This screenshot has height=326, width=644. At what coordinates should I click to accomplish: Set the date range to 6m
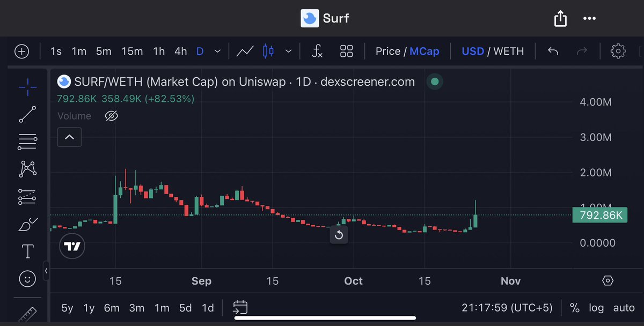pos(112,308)
